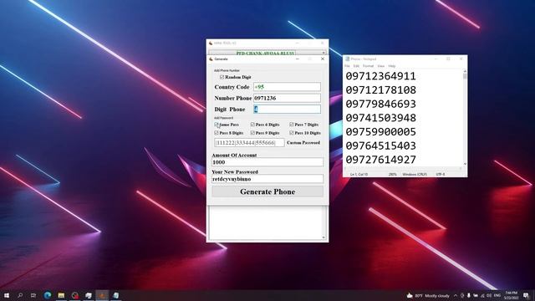Screen dimensions: 535x301
Task: Open the Windows Start menu
Action: (7, 295)
